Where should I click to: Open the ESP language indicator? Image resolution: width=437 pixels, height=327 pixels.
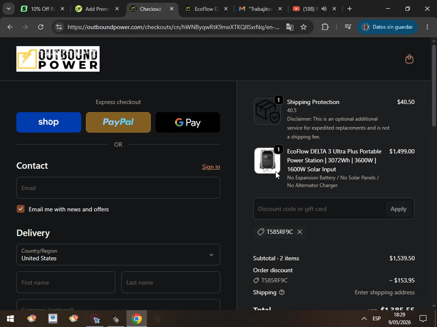coord(377,319)
